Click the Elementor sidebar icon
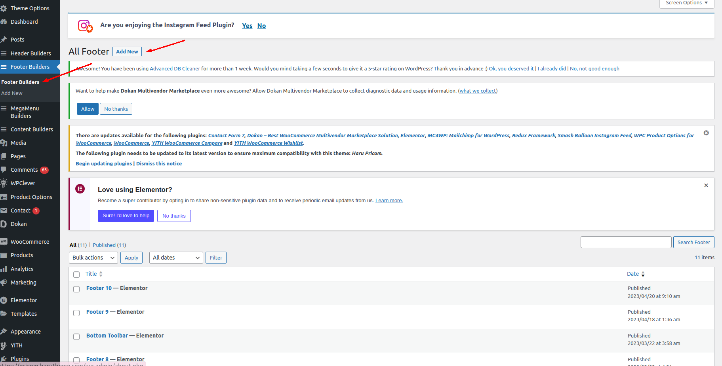The width and height of the screenshot is (722, 366). tap(4, 300)
